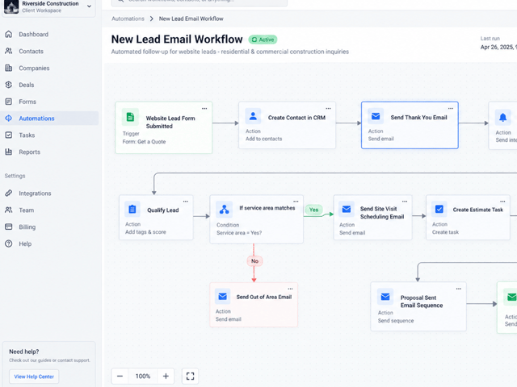Click the Integrations link icon
The height and width of the screenshot is (387, 517).
coord(9,193)
